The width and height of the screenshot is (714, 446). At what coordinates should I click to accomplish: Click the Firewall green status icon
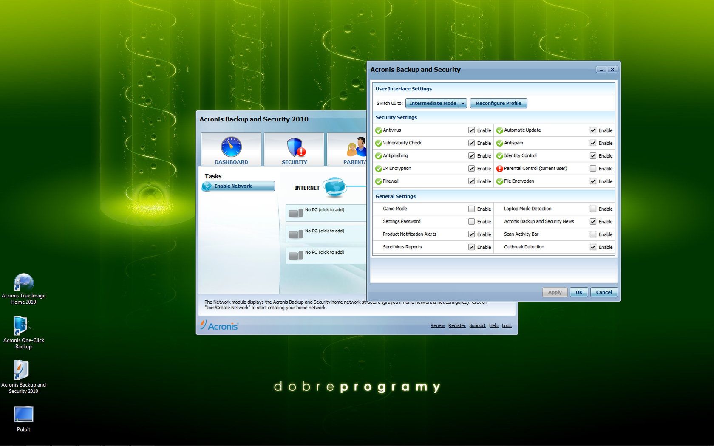tap(379, 181)
